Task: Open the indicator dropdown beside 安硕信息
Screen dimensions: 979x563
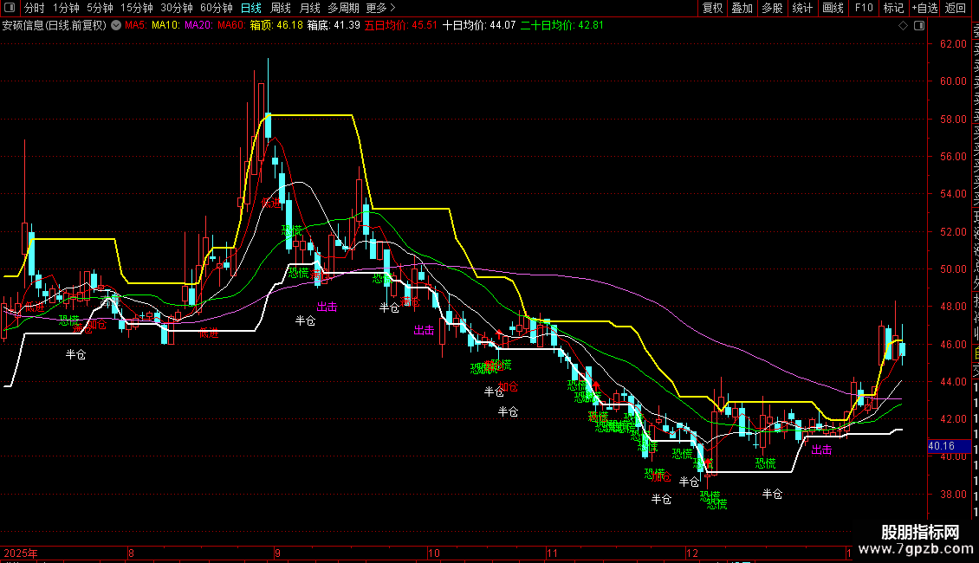Action: point(114,26)
